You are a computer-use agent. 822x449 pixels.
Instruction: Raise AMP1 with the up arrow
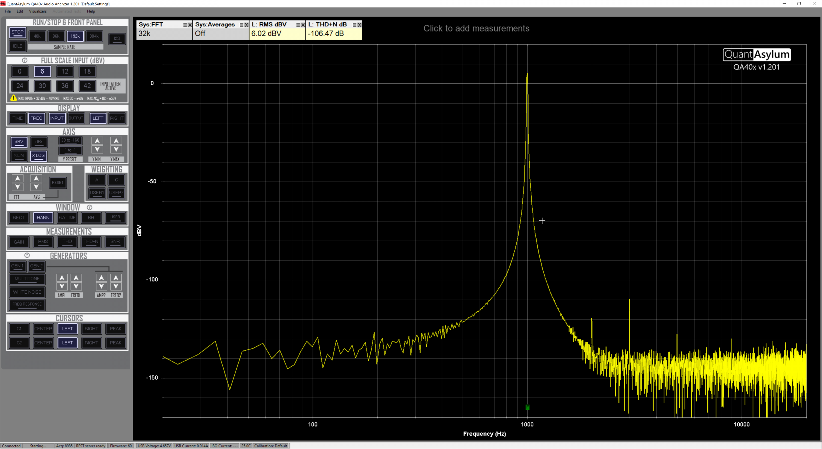(62, 278)
